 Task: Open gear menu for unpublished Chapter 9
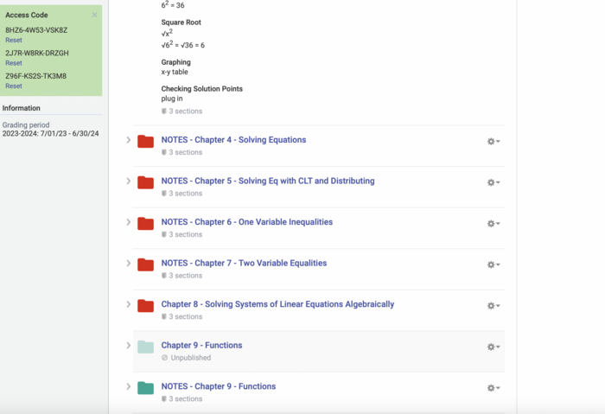point(493,347)
